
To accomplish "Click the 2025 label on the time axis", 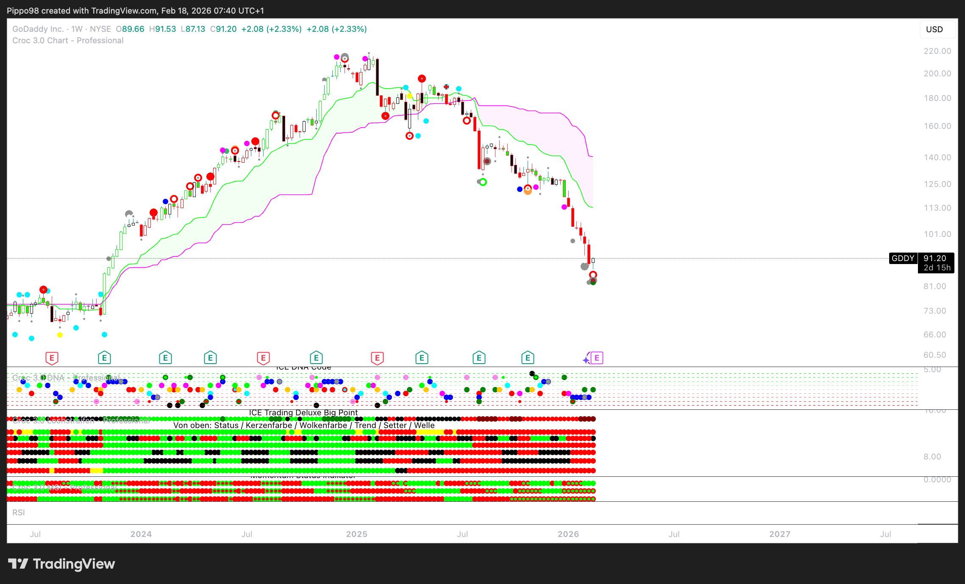I will (356, 534).
